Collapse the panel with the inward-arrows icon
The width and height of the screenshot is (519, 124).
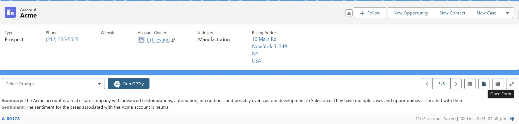point(512,84)
